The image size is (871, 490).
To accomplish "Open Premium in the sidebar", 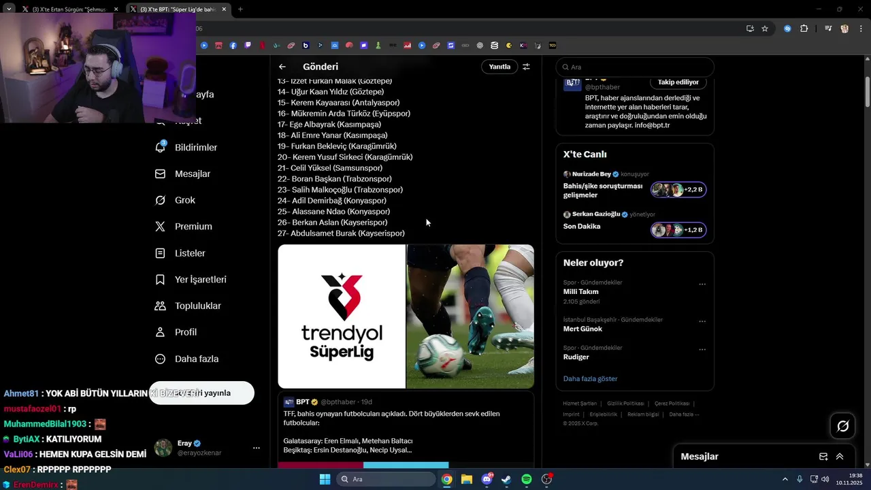I will click(x=184, y=227).
